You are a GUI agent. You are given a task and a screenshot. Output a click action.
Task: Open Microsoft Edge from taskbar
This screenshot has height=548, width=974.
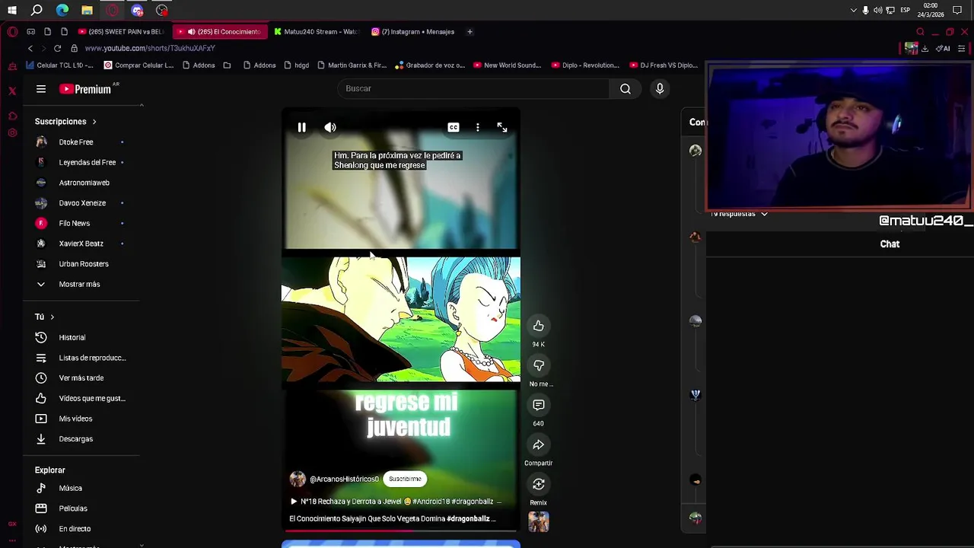click(x=62, y=11)
